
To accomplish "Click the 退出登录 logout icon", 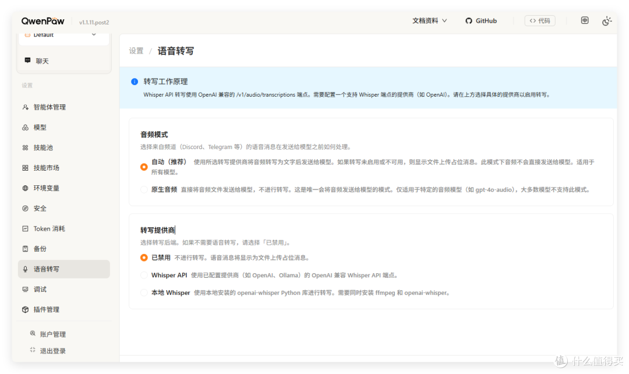I will pyautogui.click(x=33, y=350).
